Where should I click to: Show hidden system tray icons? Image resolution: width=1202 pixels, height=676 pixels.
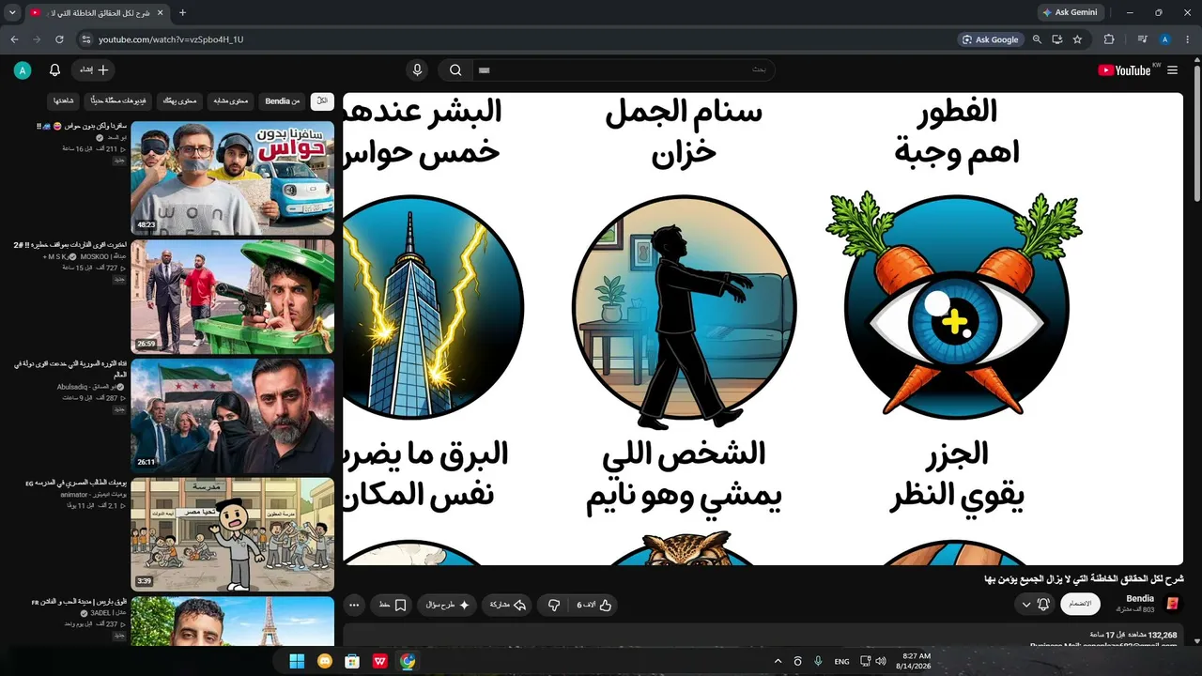point(778,661)
